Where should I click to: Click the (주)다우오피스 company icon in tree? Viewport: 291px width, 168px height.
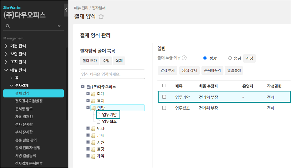pos(88,87)
